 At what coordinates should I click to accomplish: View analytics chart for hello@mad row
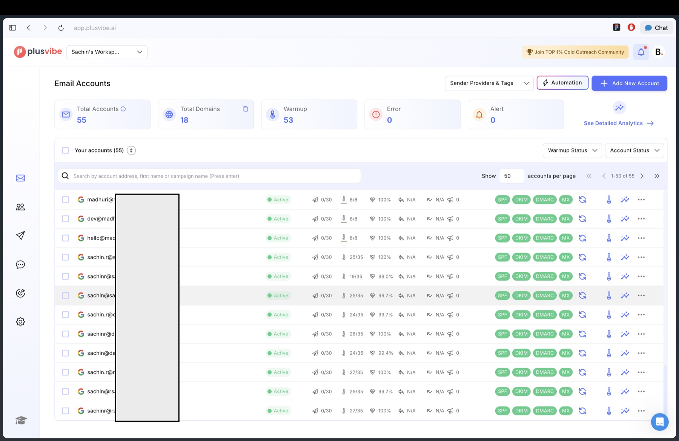(625, 238)
